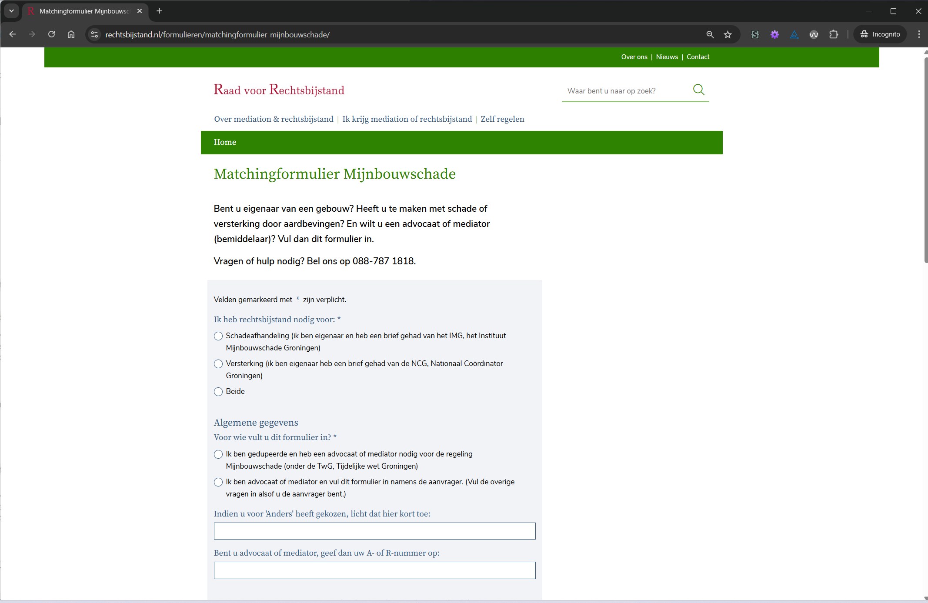This screenshot has height=603, width=928.
Task: Click the browser forward arrow
Action: point(32,34)
